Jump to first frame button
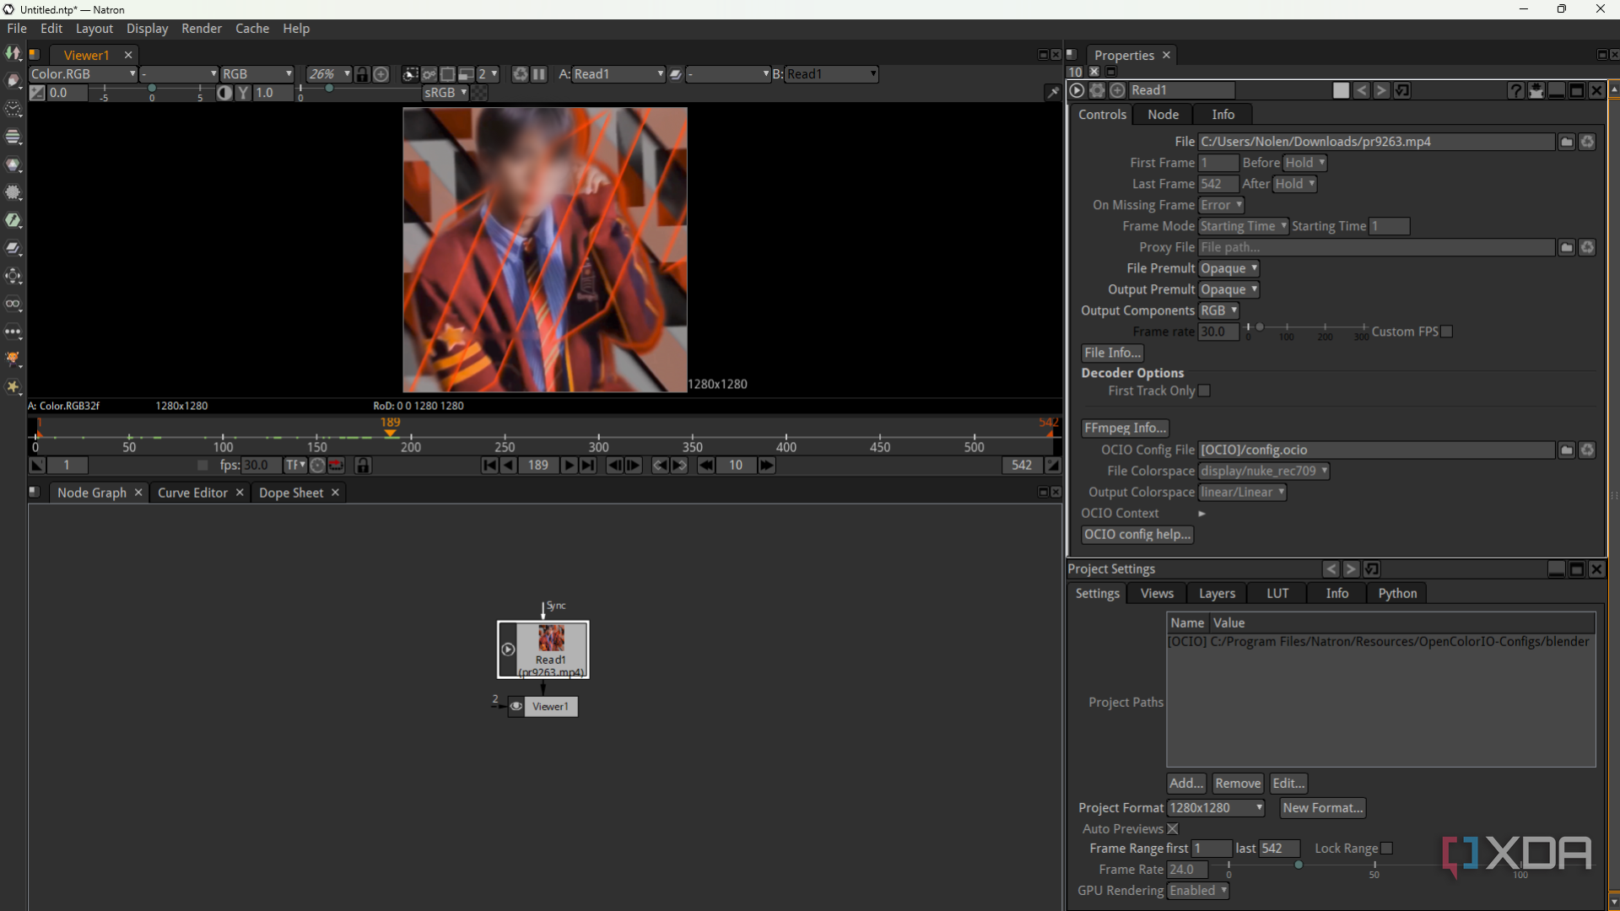The width and height of the screenshot is (1620, 911). tap(489, 465)
